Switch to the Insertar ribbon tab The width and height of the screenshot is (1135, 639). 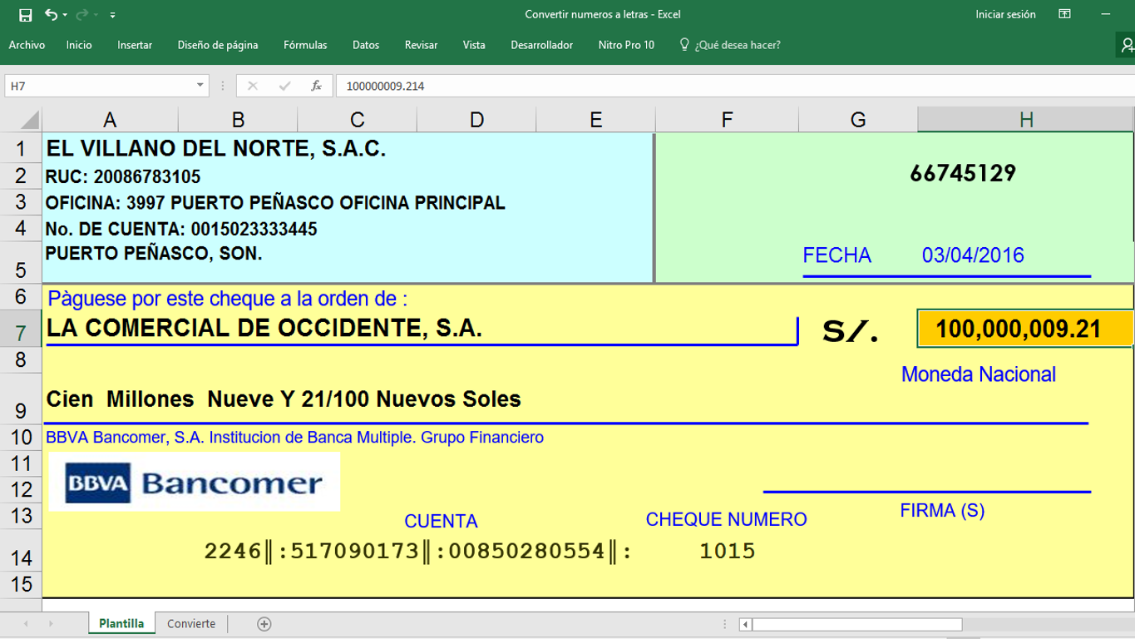[x=135, y=45]
